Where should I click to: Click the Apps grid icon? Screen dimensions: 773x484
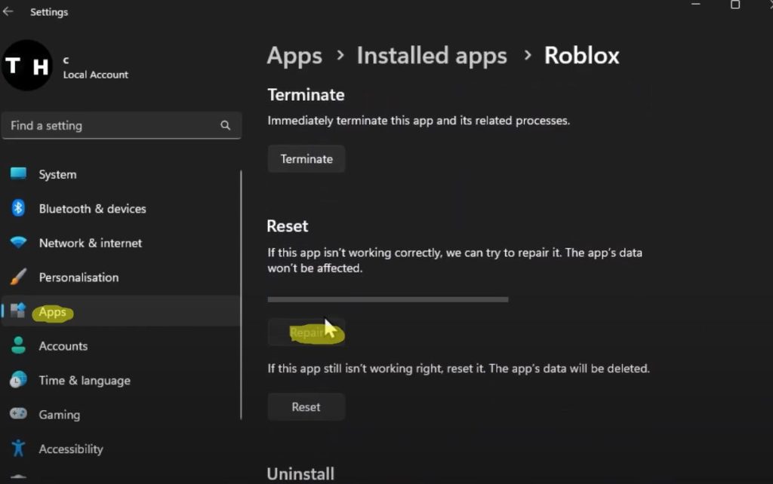(18, 310)
